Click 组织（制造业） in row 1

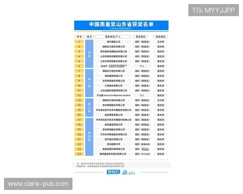coord(142,42)
